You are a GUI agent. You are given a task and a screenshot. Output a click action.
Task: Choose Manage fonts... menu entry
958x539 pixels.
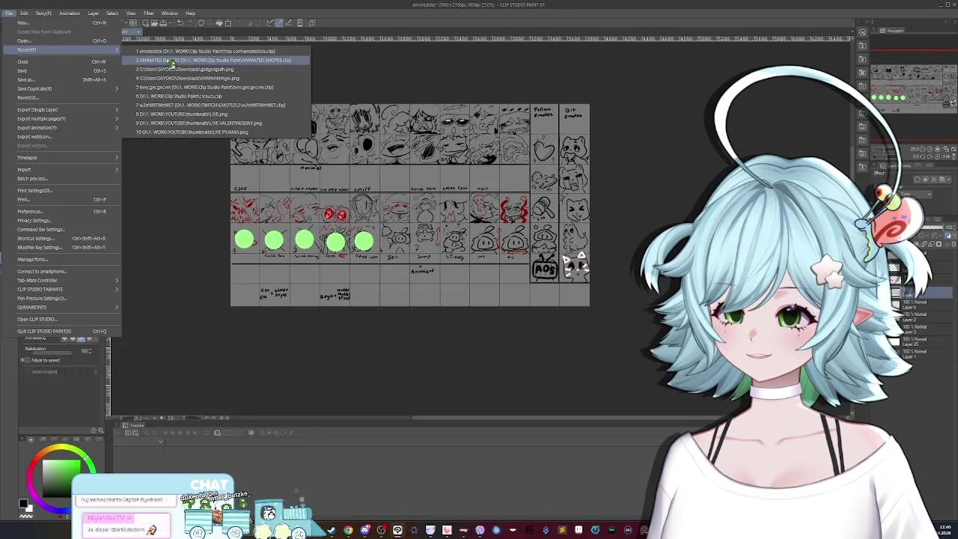click(62, 259)
